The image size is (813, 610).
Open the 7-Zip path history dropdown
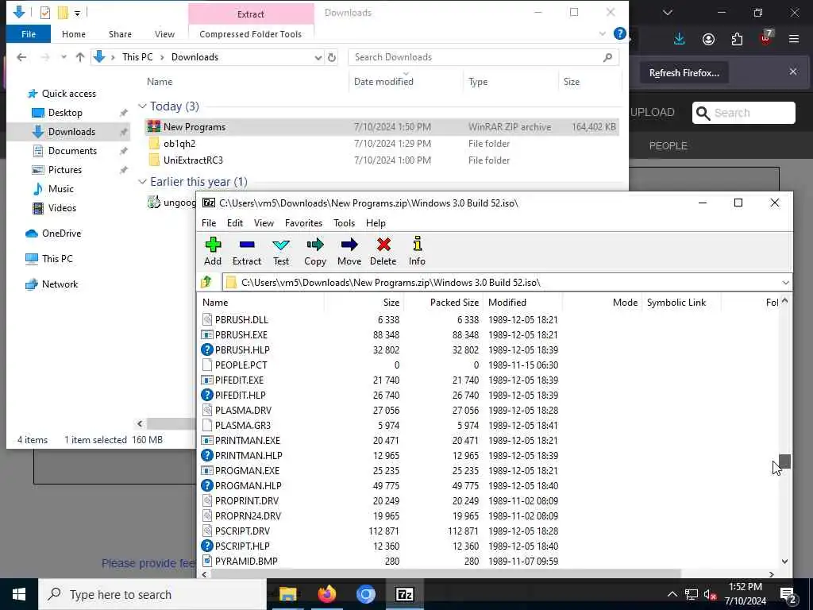click(x=785, y=282)
